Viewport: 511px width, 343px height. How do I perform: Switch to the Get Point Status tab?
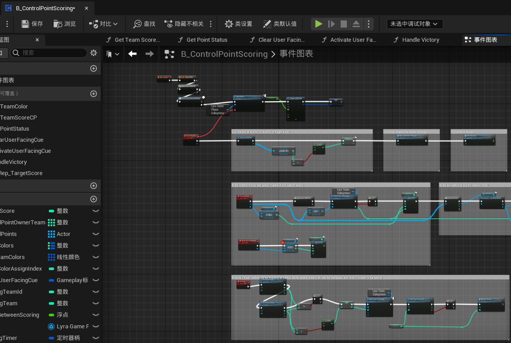click(207, 40)
